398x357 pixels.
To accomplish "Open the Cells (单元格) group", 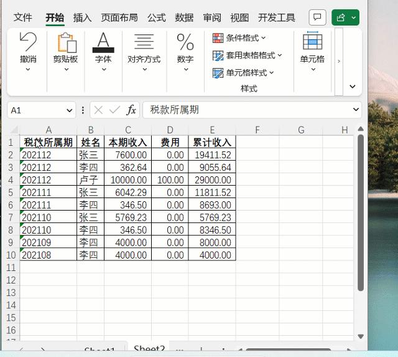I will [x=312, y=52].
